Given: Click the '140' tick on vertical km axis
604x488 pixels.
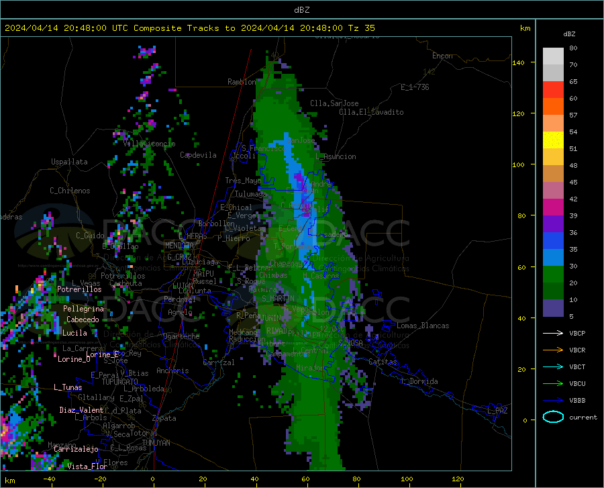Looking at the screenshot, I should tap(518, 62).
